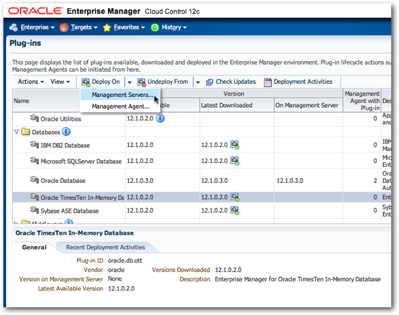This screenshot has height=315, width=399.
Task: Open the View dropdown
Action: [60, 82]
